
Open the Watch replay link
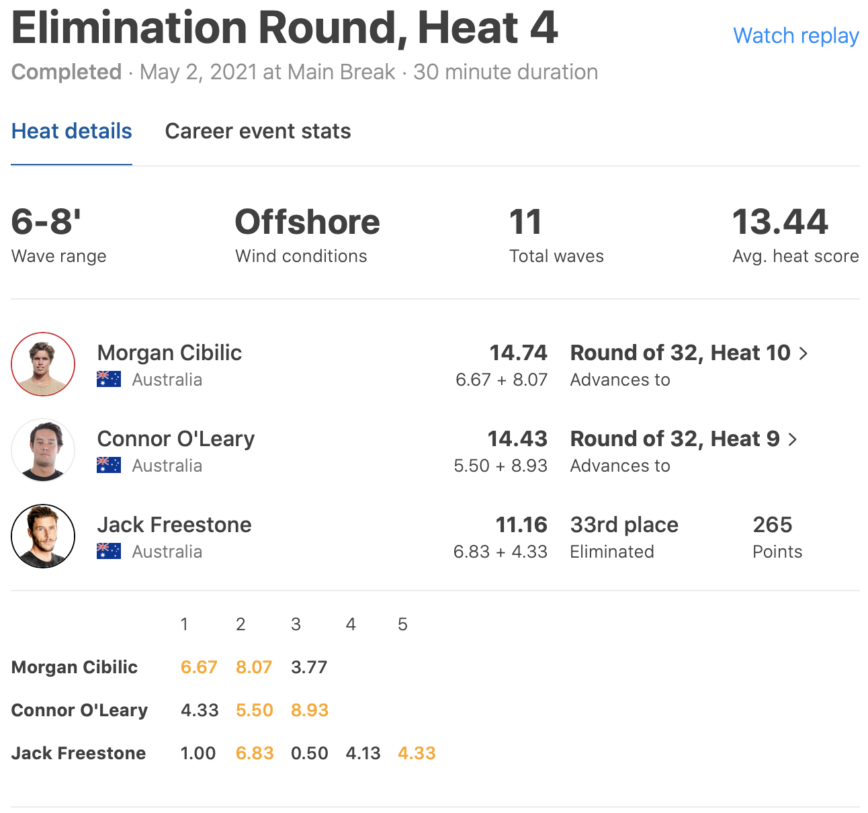click(x=795, y=36)
